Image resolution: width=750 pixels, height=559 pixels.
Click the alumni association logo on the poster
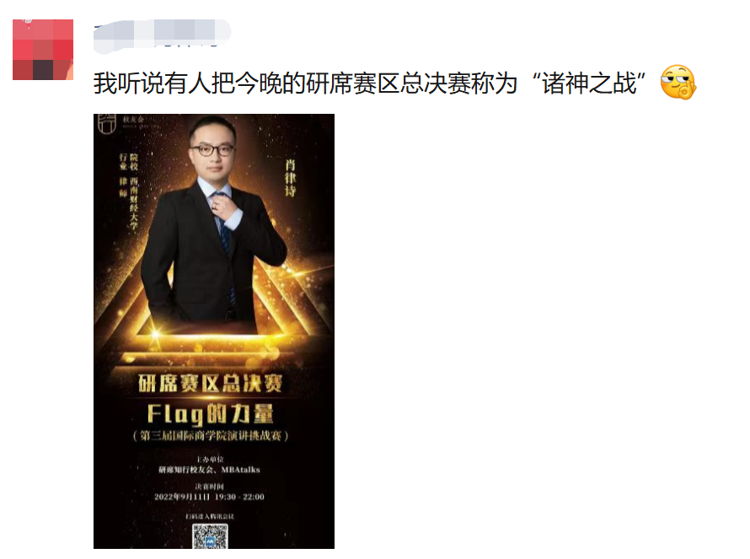click(x=107, y=123)
